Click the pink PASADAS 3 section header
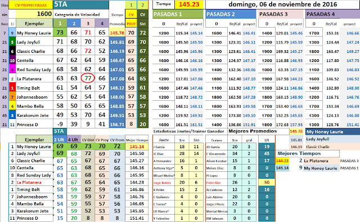This screenshot has width=360, height=222. tap(281, 14)
